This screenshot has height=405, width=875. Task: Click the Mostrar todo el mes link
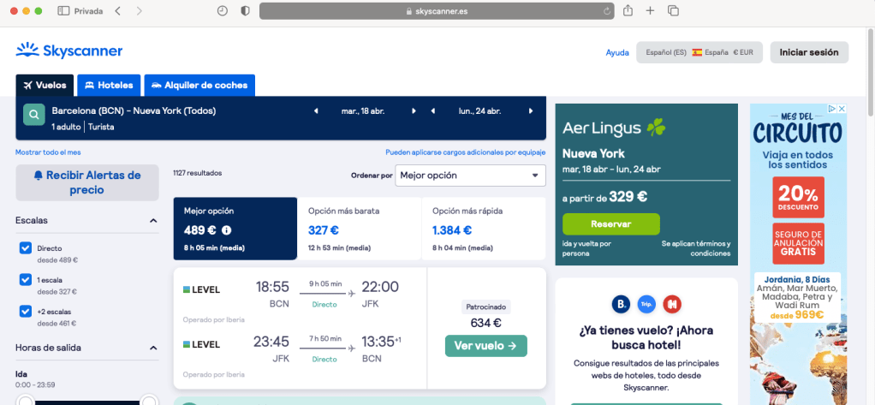point(48,152)
